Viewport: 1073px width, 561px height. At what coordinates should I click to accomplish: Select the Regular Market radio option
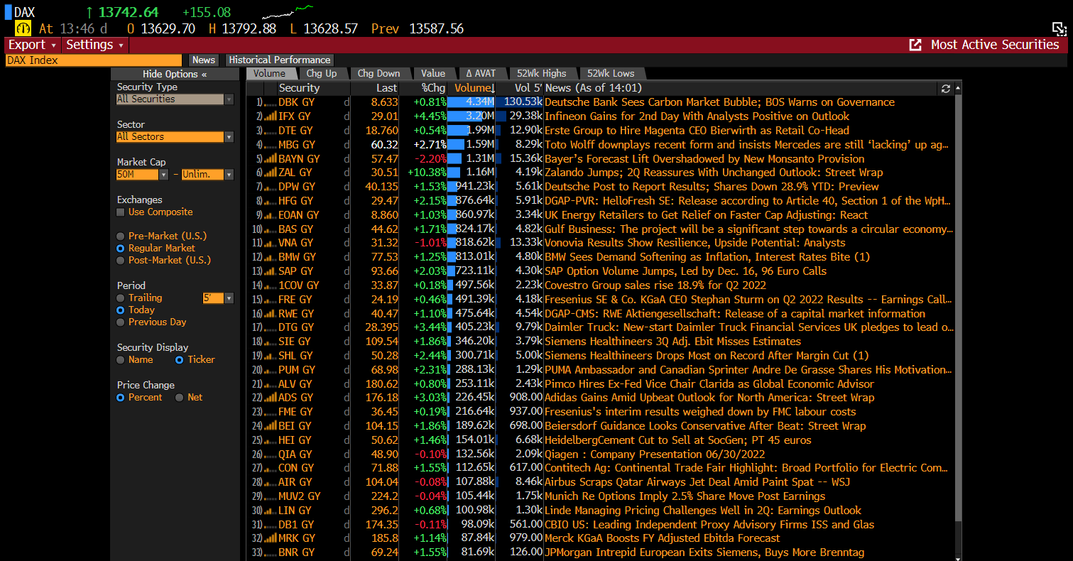[x=121, y=249]
